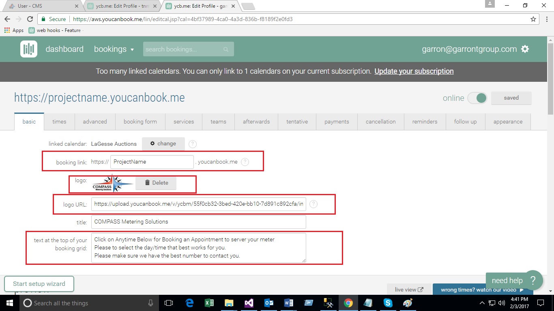Click the help icon beside logo URL
The height and width of the screenshot is (311, 554).
(313, 204)
